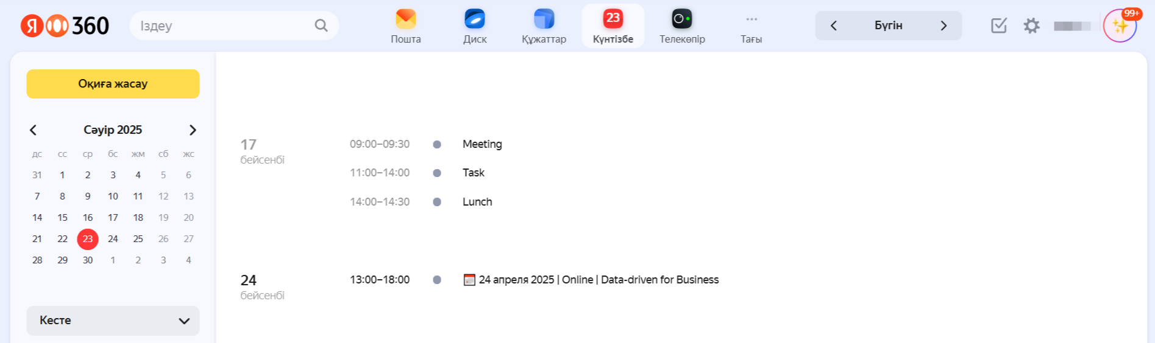Click the Бүгін today button

pos(888,26)
